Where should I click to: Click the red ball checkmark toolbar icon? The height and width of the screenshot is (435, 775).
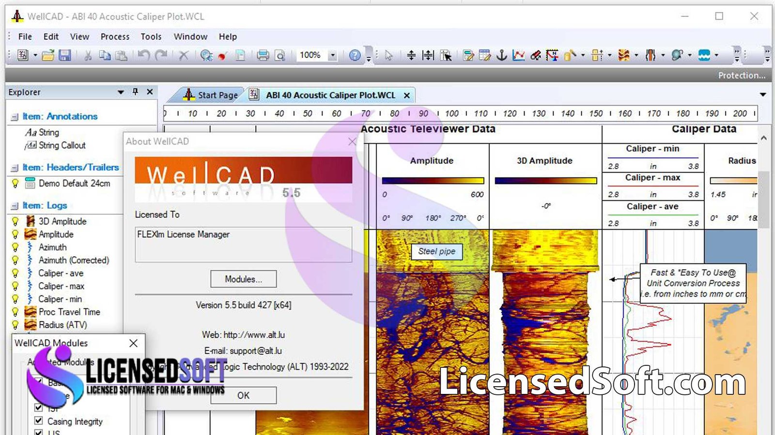click(x=223, y=56)
